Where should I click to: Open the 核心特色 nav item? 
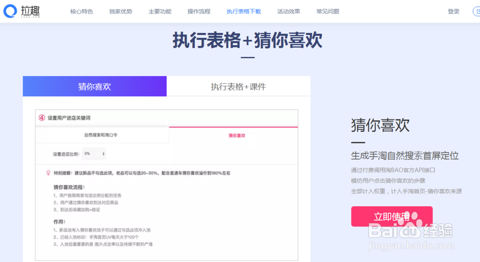82,11
